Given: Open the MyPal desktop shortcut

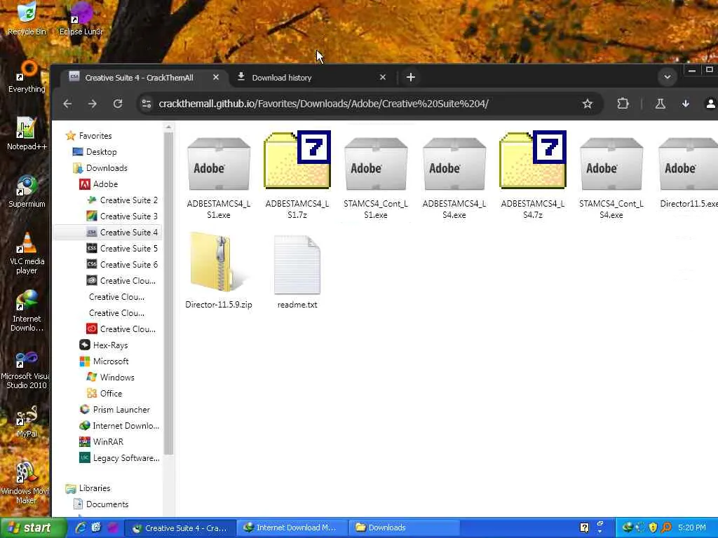Looking at the screenshot, I should [x=27, y=420].
